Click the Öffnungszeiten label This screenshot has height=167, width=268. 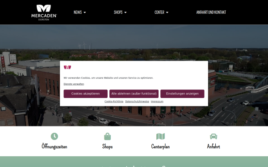pyautogui.click(x=54, y=147)
